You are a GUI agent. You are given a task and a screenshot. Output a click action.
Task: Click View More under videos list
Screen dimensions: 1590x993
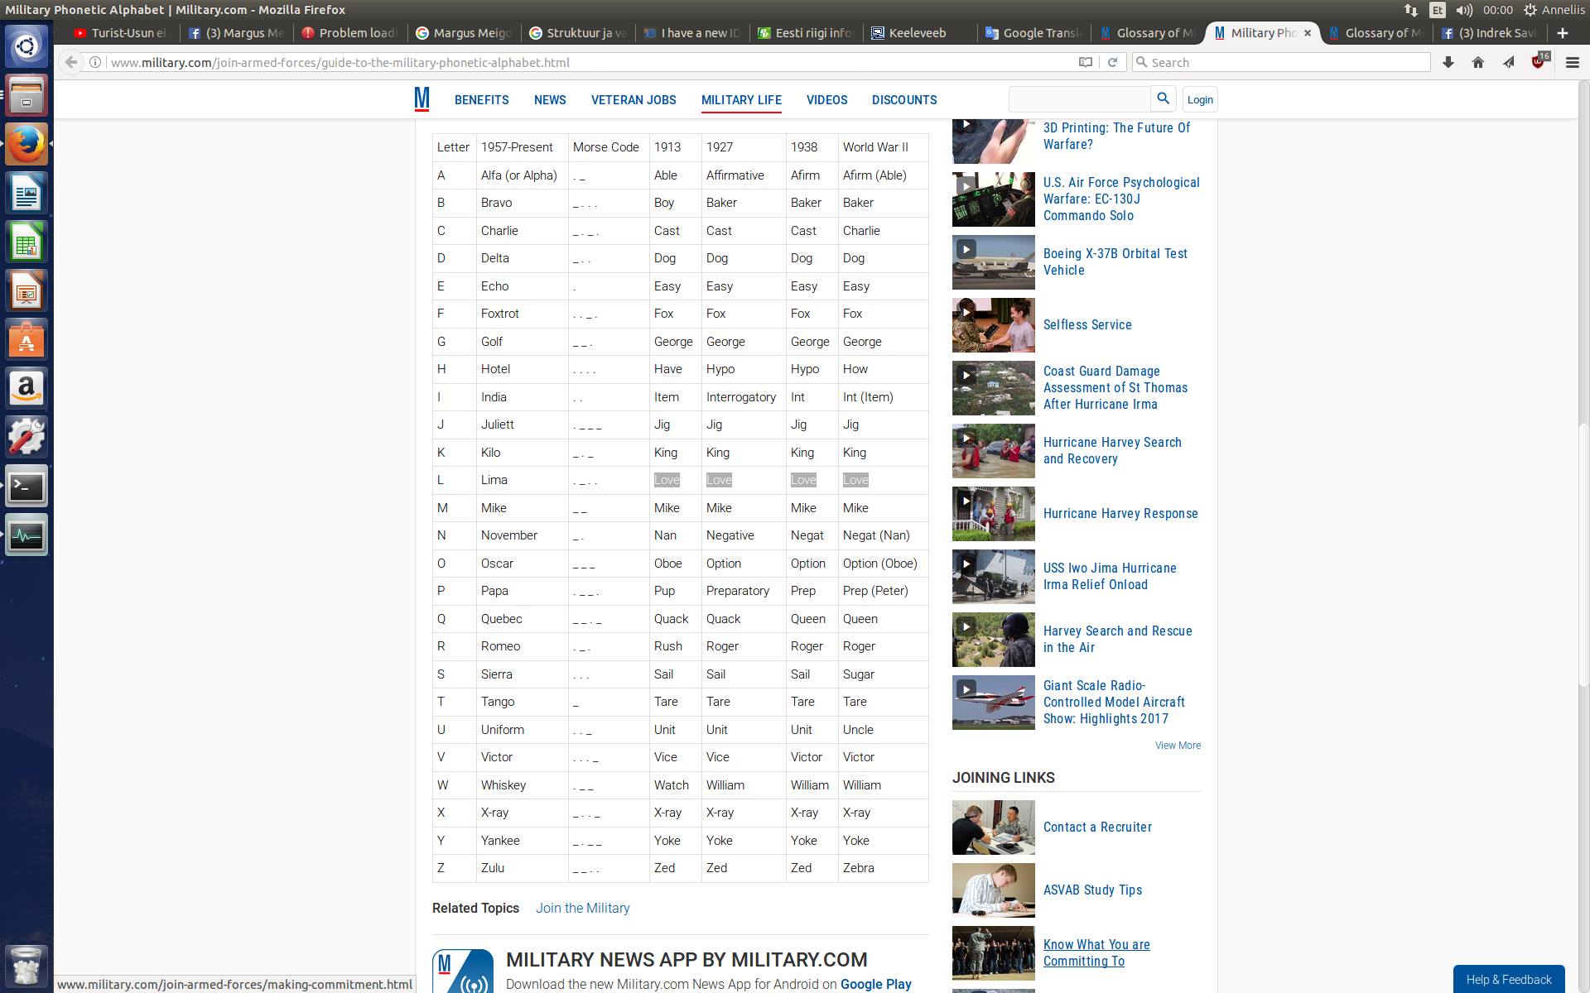1178,746
